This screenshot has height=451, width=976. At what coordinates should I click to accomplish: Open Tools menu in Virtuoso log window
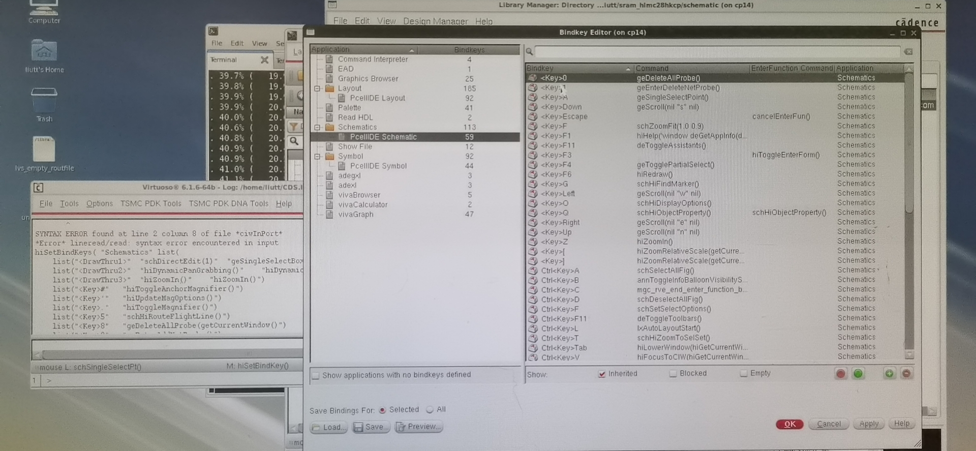pos(69,203)
